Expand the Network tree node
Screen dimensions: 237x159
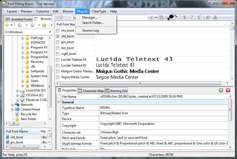pos(13,105)
